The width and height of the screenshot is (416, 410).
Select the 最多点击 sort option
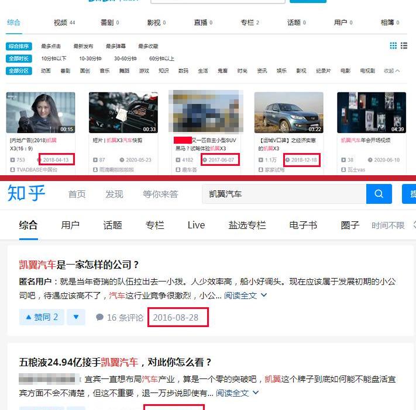point(51,46)
